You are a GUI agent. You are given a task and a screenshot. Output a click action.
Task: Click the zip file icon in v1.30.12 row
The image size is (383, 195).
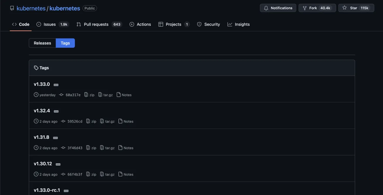pyautogui.click(x=88, y=174)
